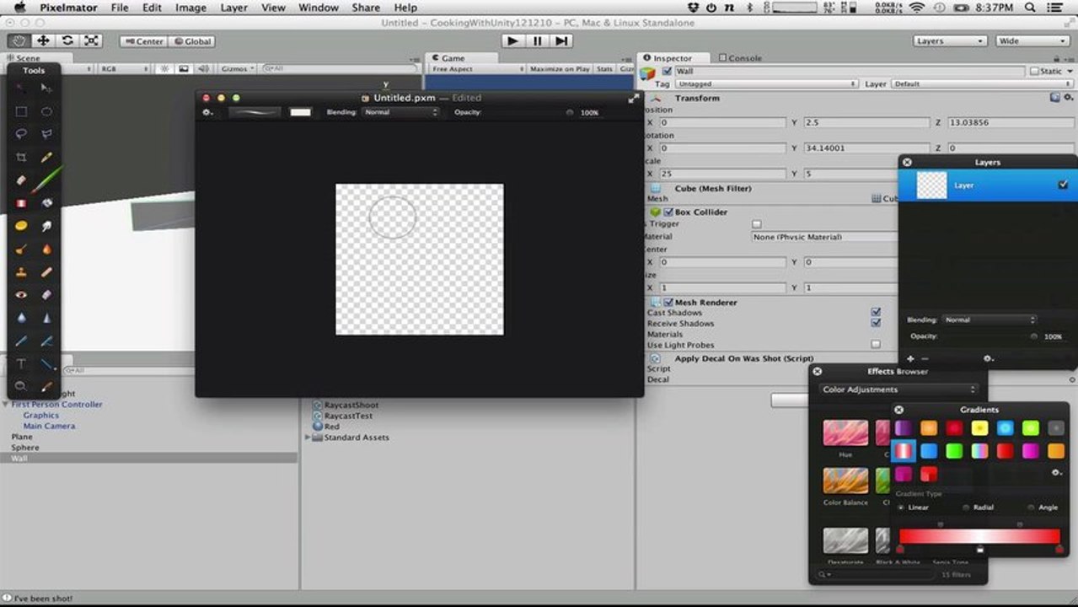The width and height of the screenshot is (1078, 607).
Task: Open the Image menu
Action: 190,8
